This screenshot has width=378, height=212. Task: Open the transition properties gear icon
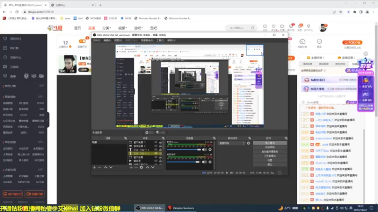click(x=249, y=143)
